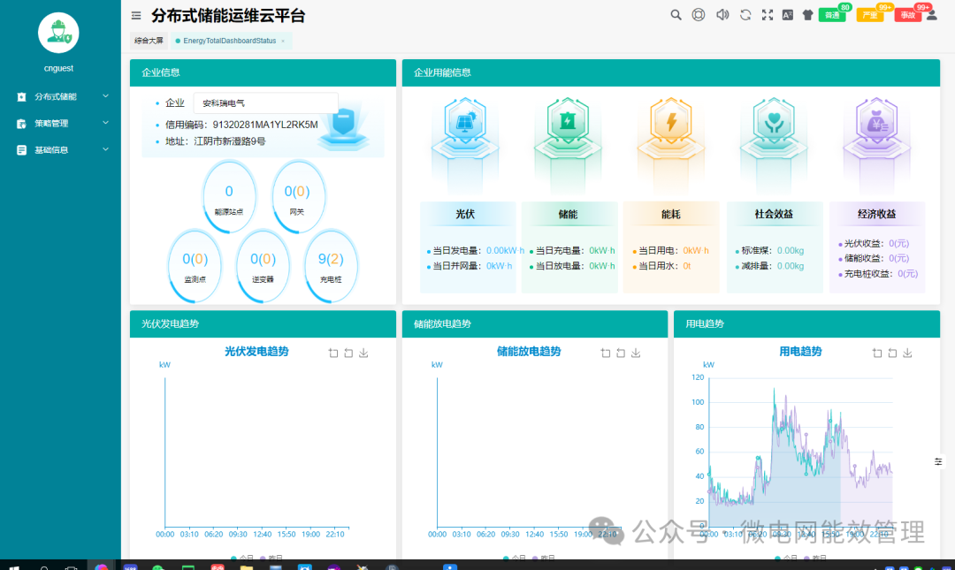Click the 基础信息 sidebar icon
Screen dimensions: 955x570
(x=21, y=150)
